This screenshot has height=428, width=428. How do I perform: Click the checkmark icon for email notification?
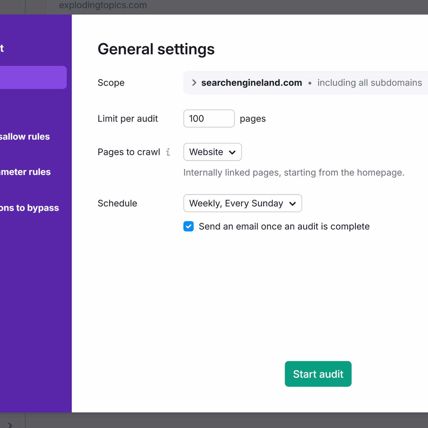pyautogui.click(x=189, y=226)
